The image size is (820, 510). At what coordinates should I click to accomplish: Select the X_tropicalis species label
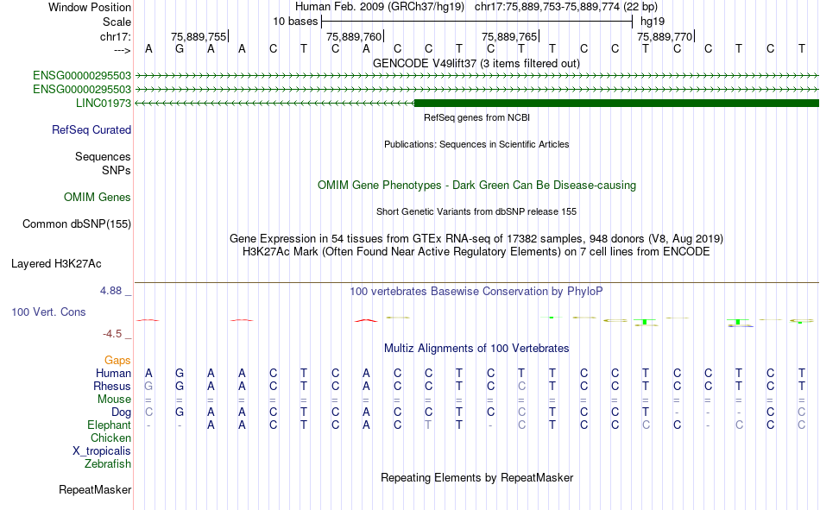tap(102, 451)
